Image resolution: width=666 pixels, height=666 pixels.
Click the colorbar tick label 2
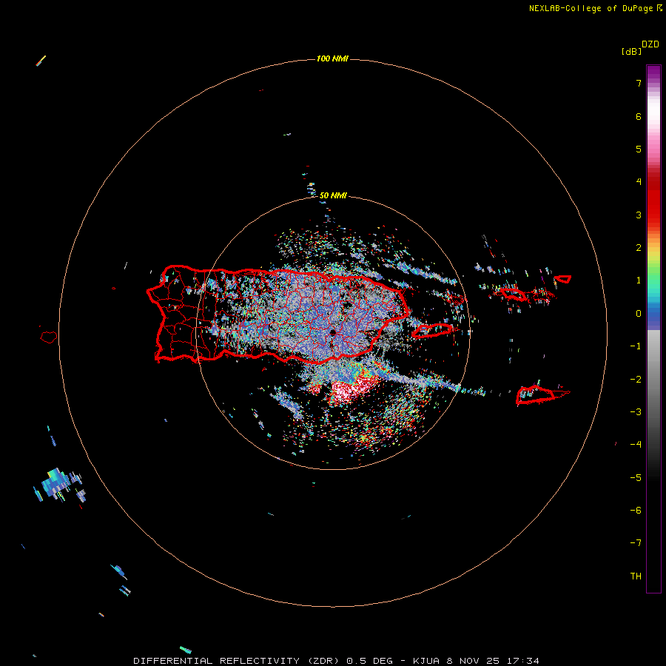pos(639,248)
